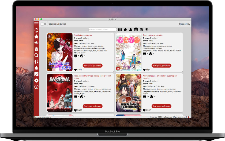Click the monitor icon beside 10 episodes
The image size is (225, 141).
(x=144, y=97)
